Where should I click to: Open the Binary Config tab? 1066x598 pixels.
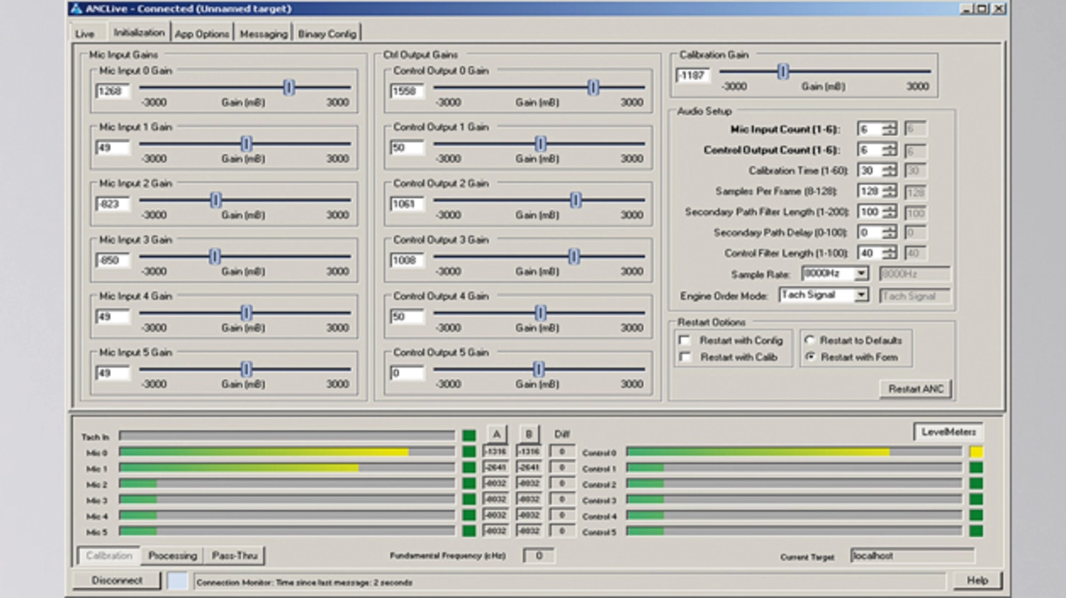(327, 34)
